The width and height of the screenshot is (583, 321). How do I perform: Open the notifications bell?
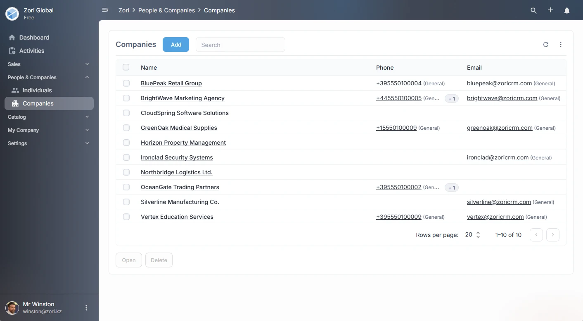567,11
